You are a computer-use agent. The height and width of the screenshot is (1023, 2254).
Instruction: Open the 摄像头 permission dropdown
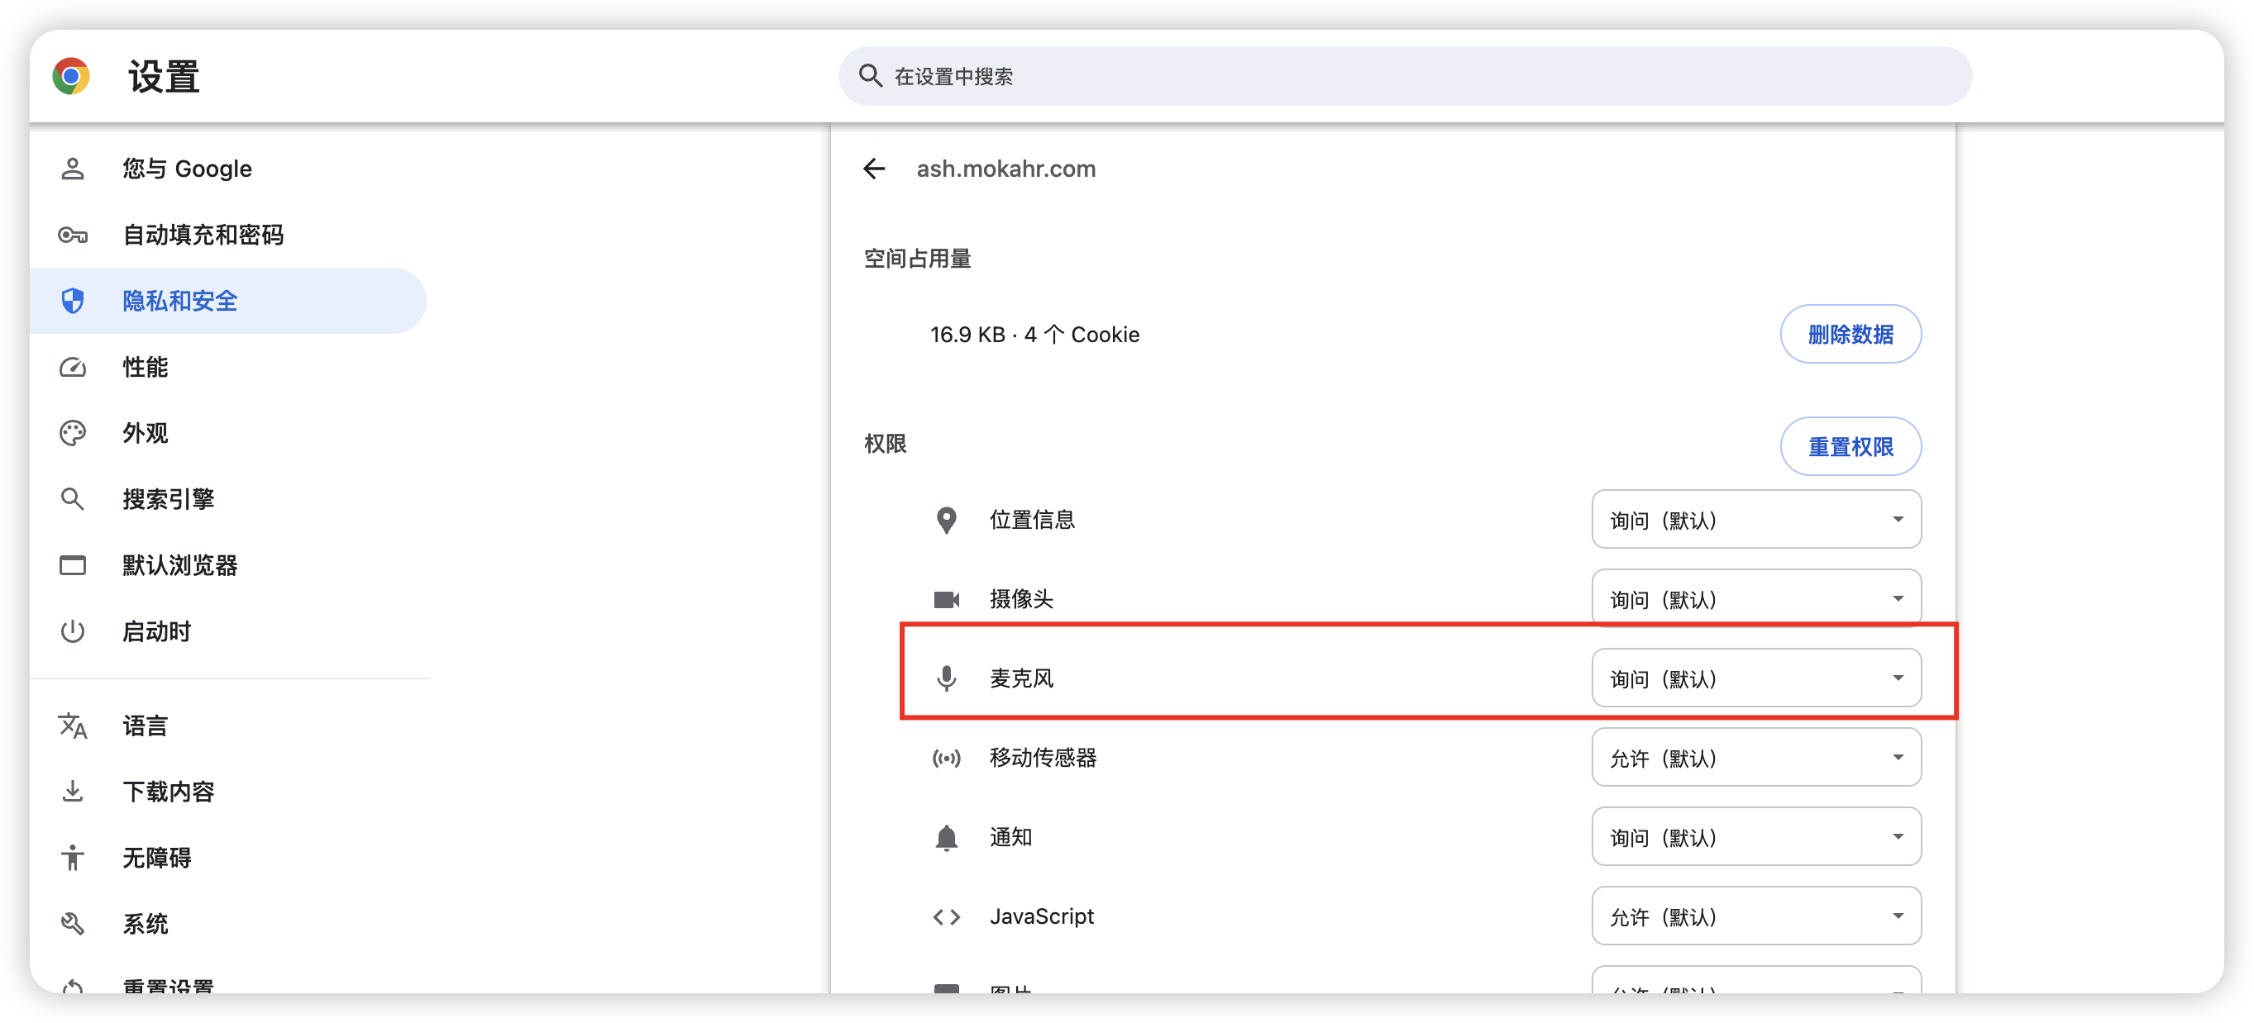1755,599
